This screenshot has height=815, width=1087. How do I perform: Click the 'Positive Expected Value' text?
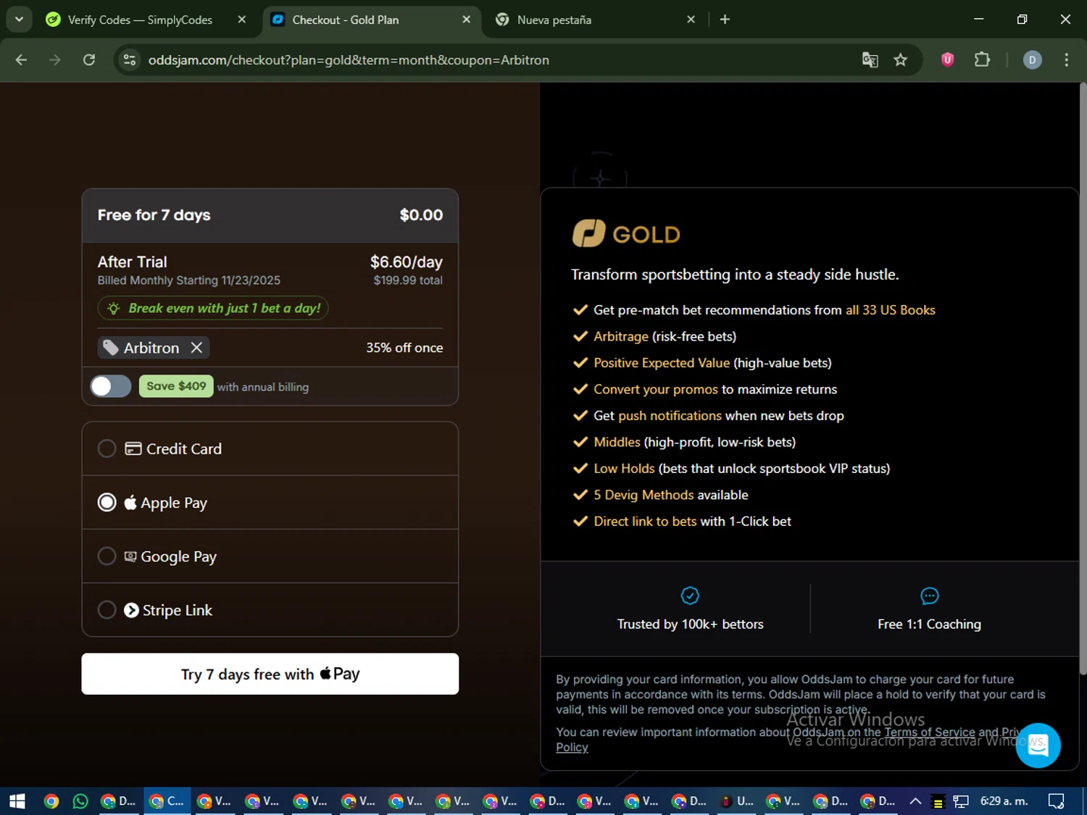coord(662,363)
